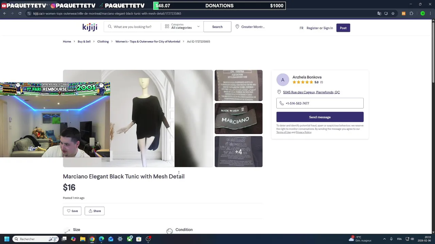The height and width of the screenshot is (244, 435).
Task: Open the Windows Start menu
Action: (x=6, y=239)
